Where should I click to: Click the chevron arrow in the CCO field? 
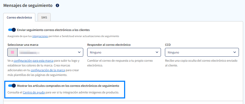[235, 52]
